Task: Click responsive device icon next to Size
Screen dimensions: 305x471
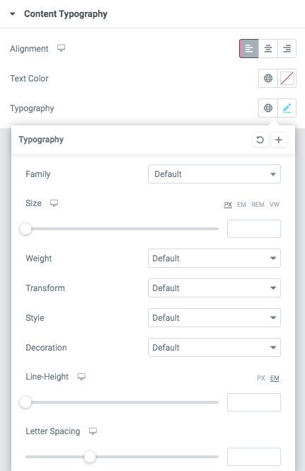Action: coord(54,203)
